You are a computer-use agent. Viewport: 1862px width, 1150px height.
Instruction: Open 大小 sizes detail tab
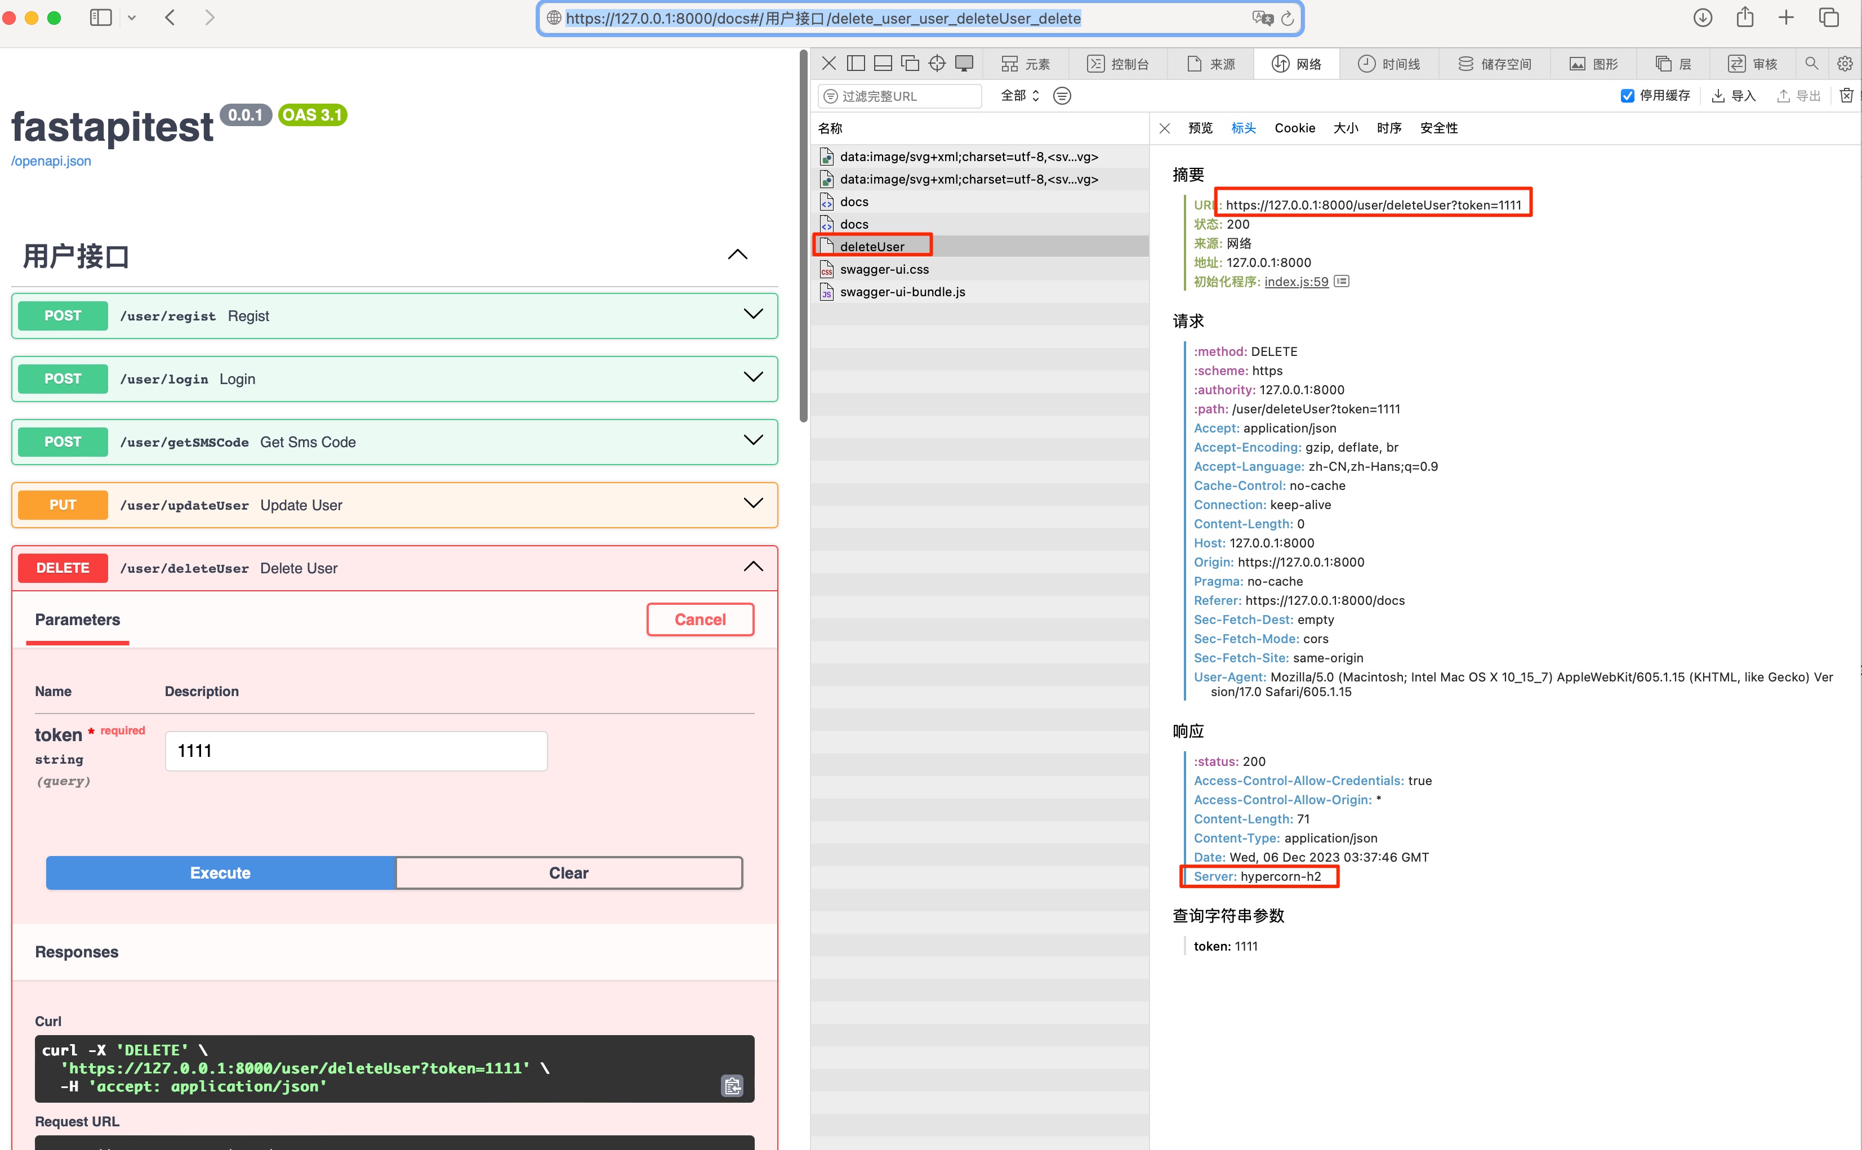[1346, 128]
